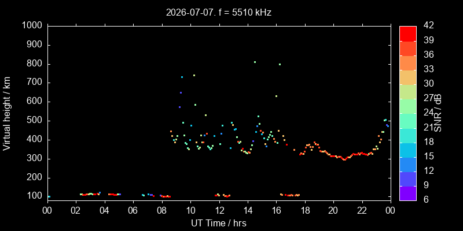The image size is (463, 231).
Task: Click the plot title showing 5510 kHz
Action: (x=219, y=13)
